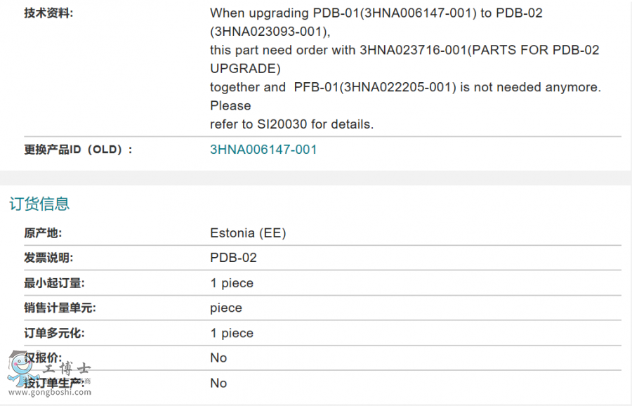Click the 更换产品ID（OLD） label

78,150
